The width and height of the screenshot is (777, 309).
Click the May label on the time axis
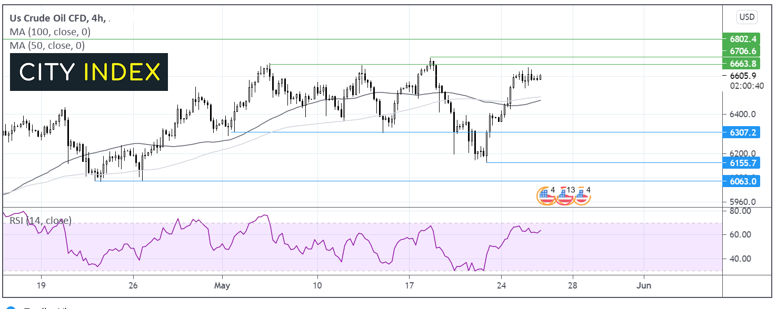coord(223,285)
